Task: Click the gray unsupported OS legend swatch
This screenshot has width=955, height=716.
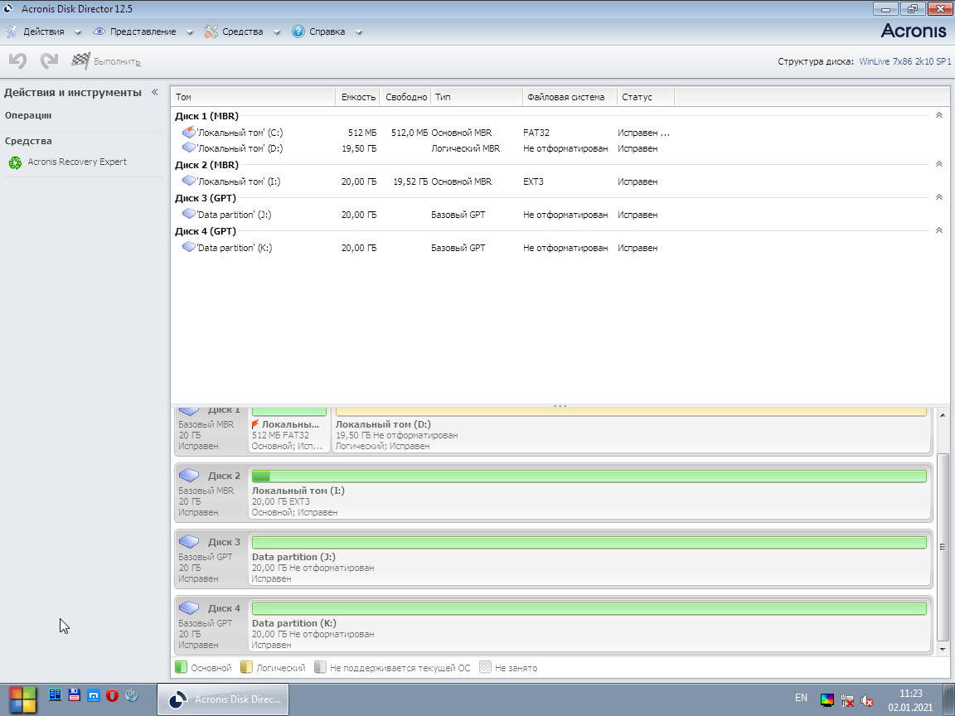Action: click(x=320, y=667)
